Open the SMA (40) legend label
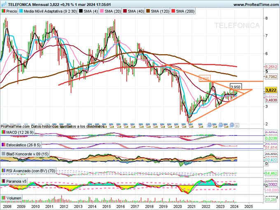The width and height of the screenshot is (280, 210). [x=136, y=11]
